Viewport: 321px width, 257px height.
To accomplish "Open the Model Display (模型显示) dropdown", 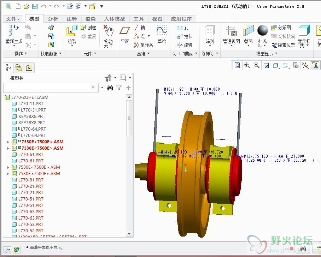I will click(267, 54).
